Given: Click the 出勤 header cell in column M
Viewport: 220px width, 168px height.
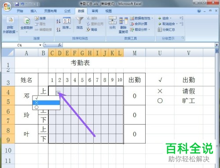Looking at the screenshot, I should (135, 80).
